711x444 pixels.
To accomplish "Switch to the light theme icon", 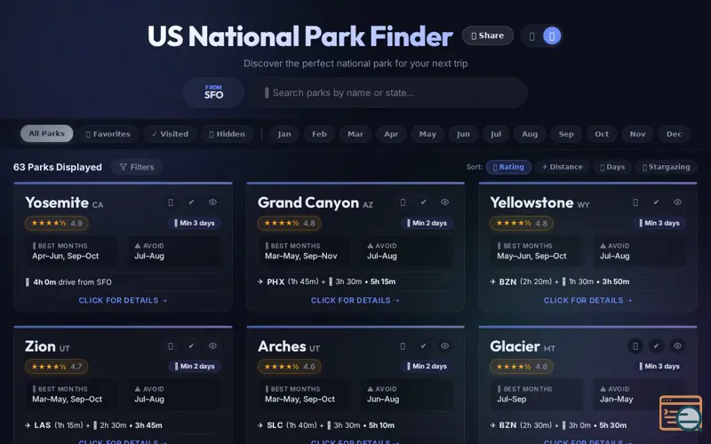I will coord(531,36).
